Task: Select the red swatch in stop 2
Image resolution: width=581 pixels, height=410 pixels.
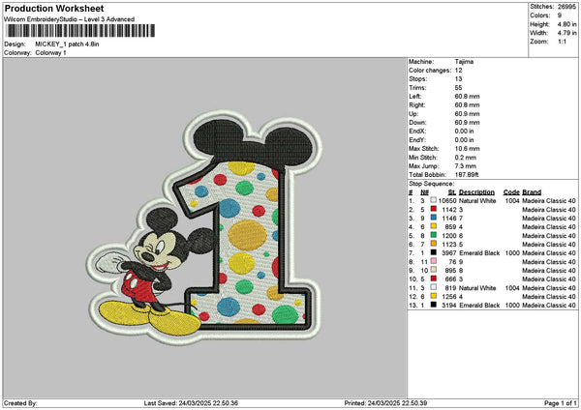Action: pos(433,209)
